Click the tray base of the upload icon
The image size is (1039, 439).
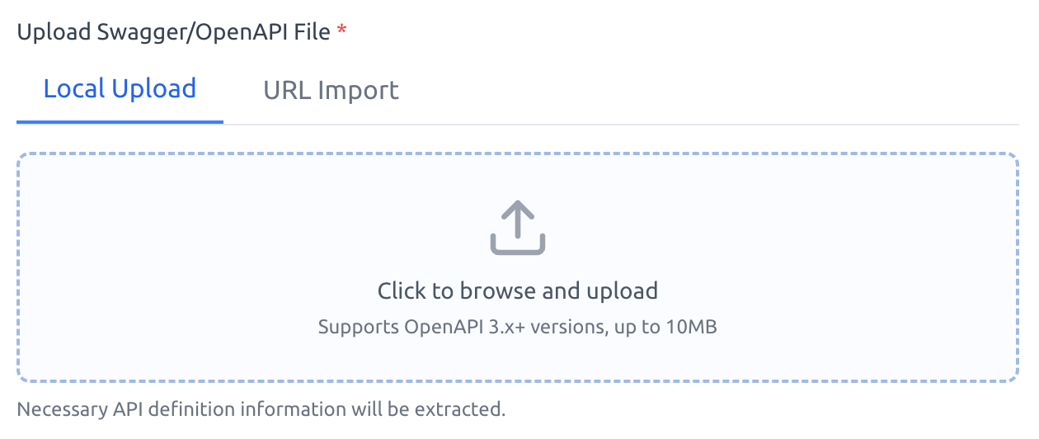[518, 245]
